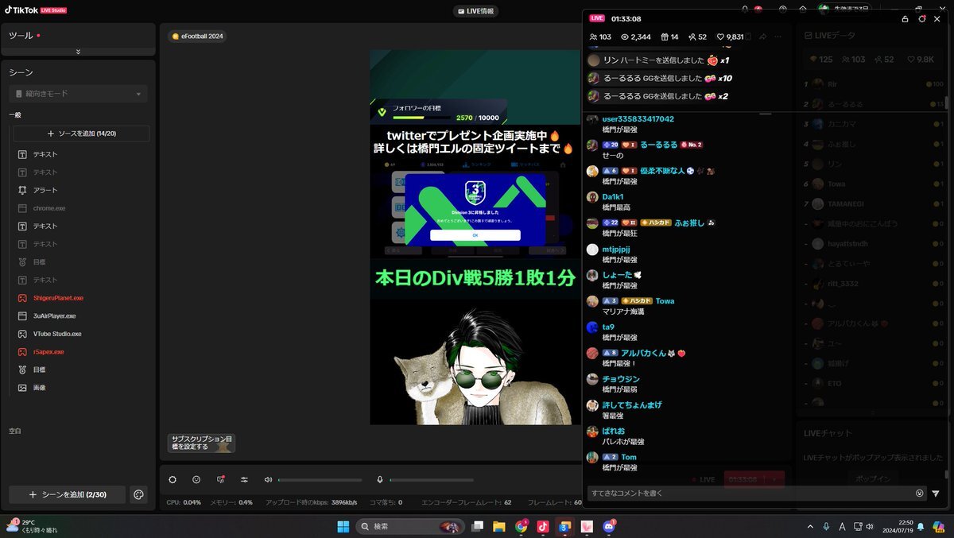Click the settings ring icon in chat popup header
Screen dimensions: 954x538
[x=921, y=18]
